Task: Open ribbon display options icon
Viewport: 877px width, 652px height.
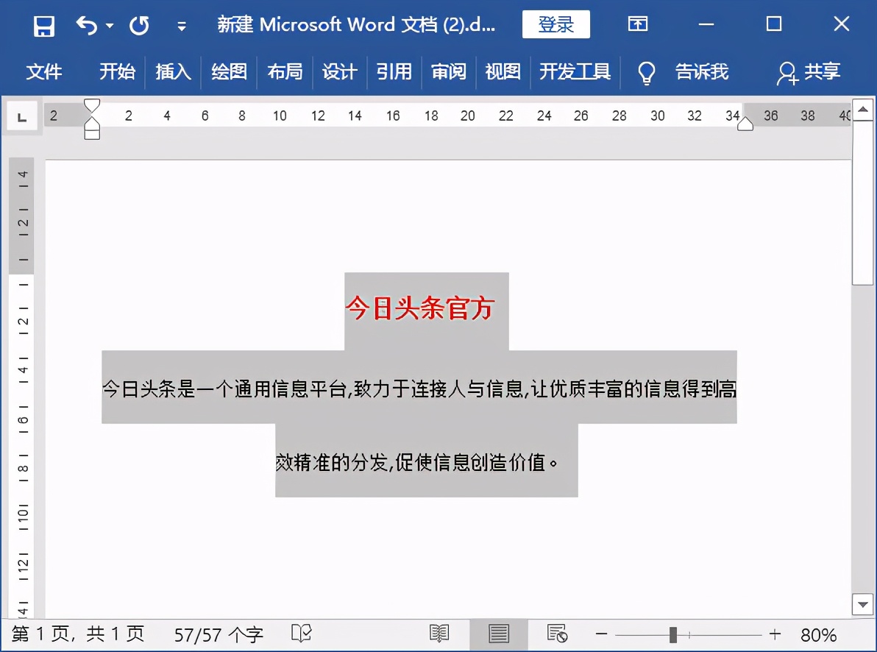Action: pos(638,24)
